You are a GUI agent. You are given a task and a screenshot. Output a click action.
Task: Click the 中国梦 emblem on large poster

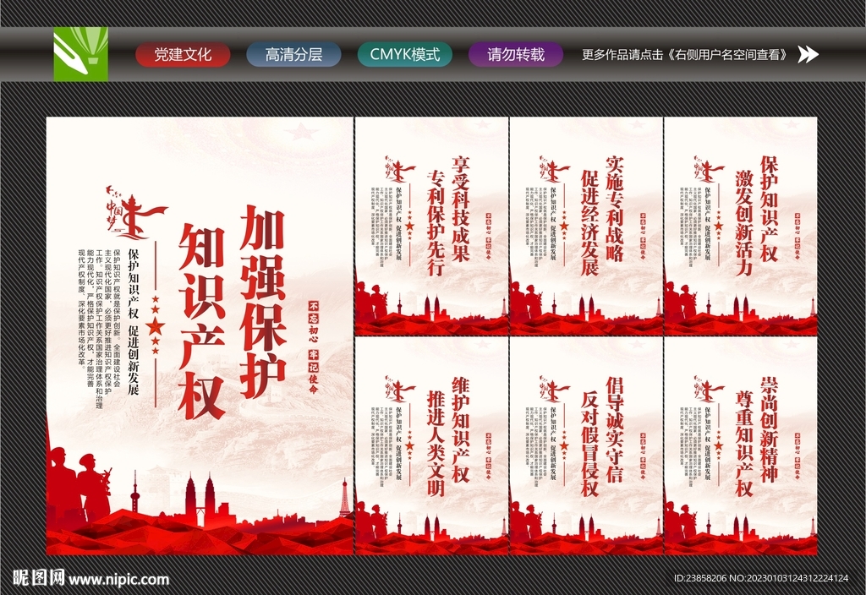click(x=136, y=211)
